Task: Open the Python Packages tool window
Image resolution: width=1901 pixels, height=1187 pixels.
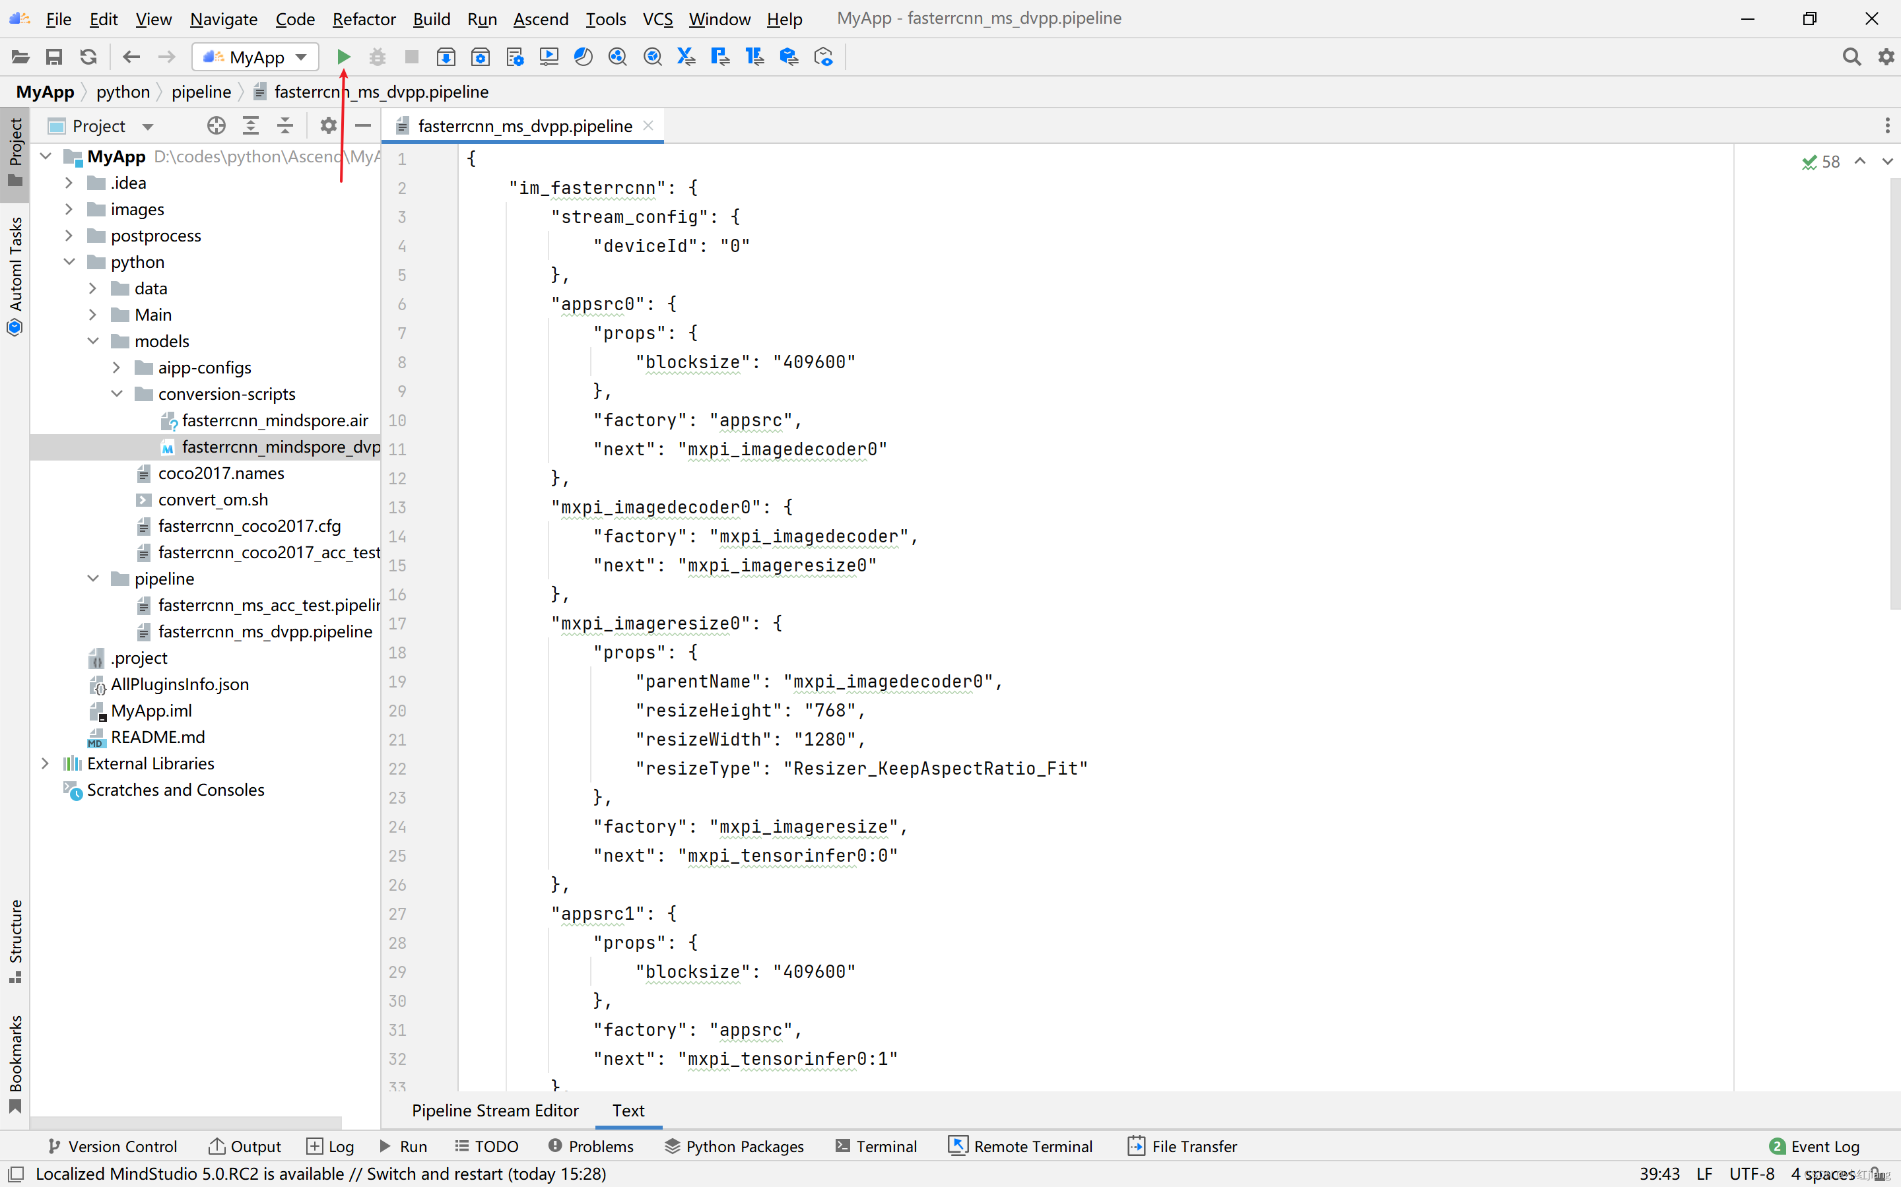Action: (733, 1146)
